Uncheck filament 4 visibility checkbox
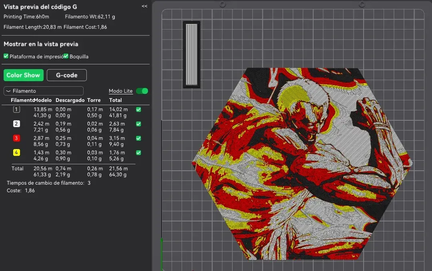The height and width of the screenshot is (271, 432). click(x=138, y=153)
